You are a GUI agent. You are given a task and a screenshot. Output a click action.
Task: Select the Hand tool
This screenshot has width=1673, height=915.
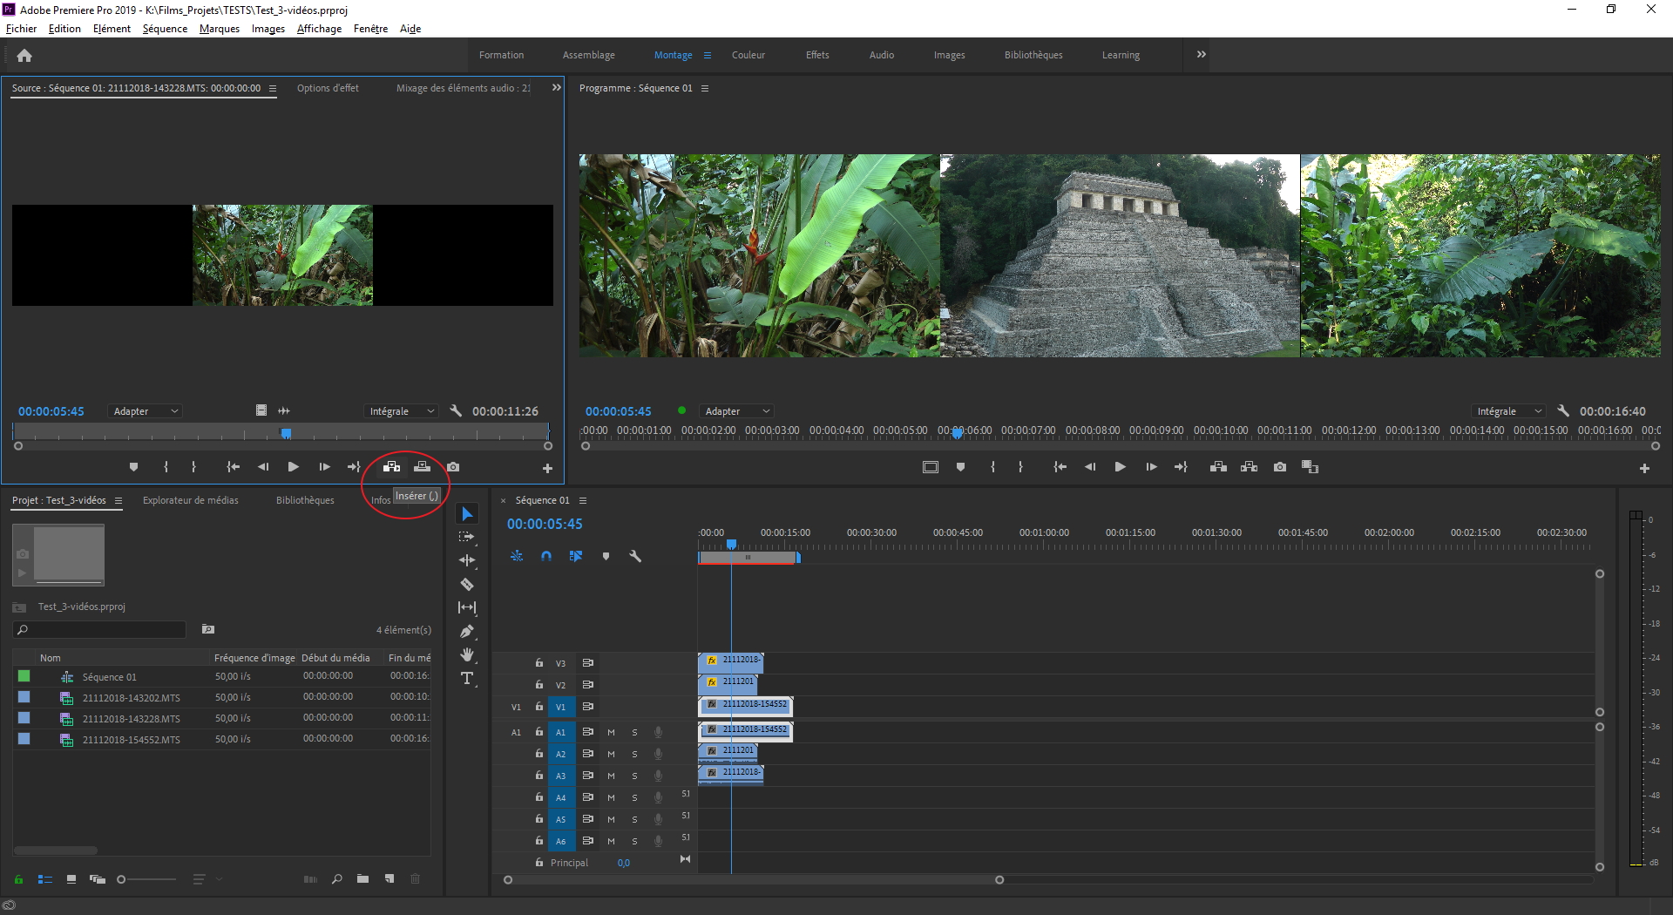(x=467, y=654)
